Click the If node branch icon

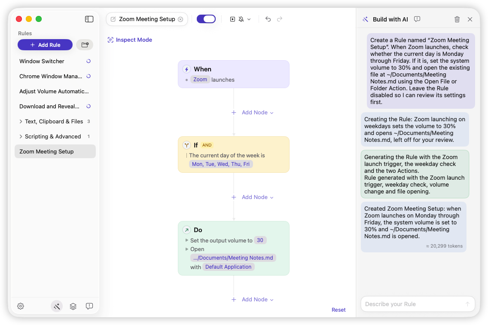point(186,145)
